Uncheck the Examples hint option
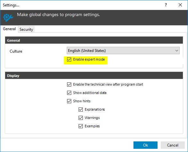 point(81,126)
